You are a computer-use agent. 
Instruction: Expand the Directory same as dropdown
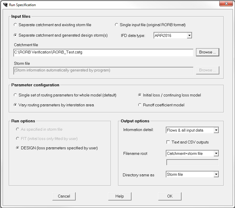coord(216,174)
